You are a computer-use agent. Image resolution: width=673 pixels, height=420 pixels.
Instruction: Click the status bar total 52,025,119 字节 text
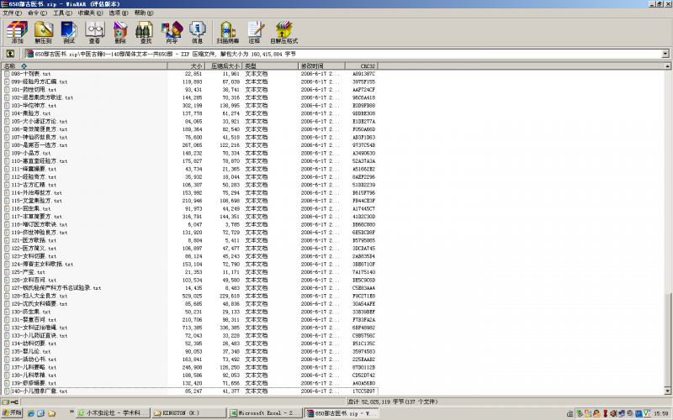pyautogui.click(x=392, y=402)
